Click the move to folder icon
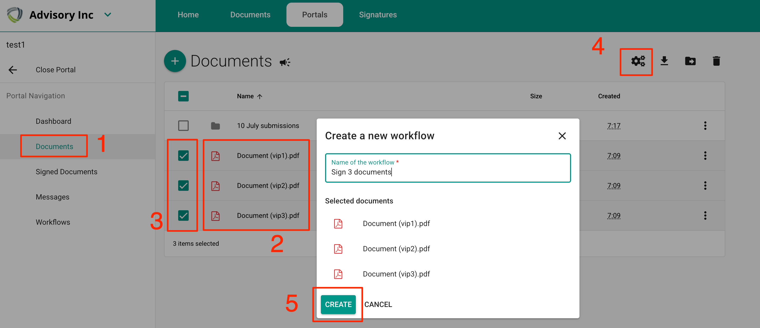Screen dimensions: 760x328 [690, 61]
